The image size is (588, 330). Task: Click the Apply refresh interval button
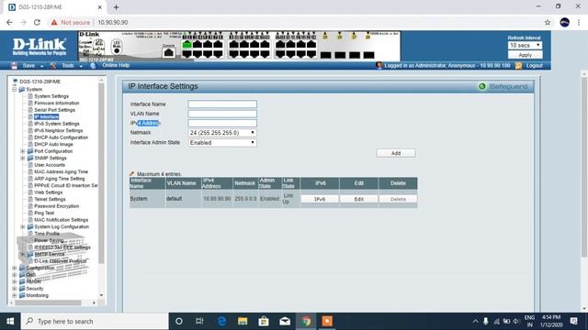click(525, 55)
